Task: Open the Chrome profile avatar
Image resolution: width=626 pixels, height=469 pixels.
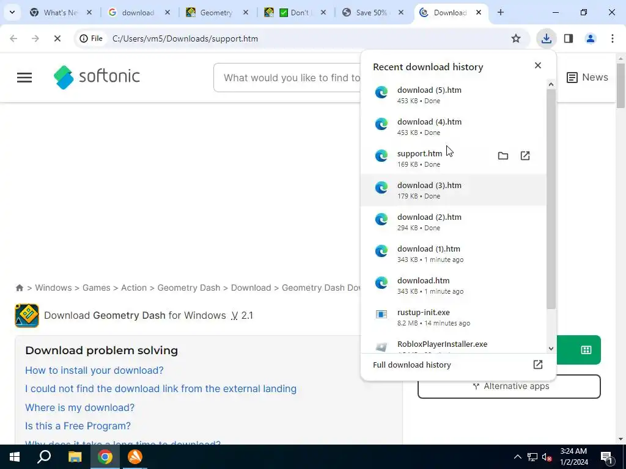Action: pos(591,38)
